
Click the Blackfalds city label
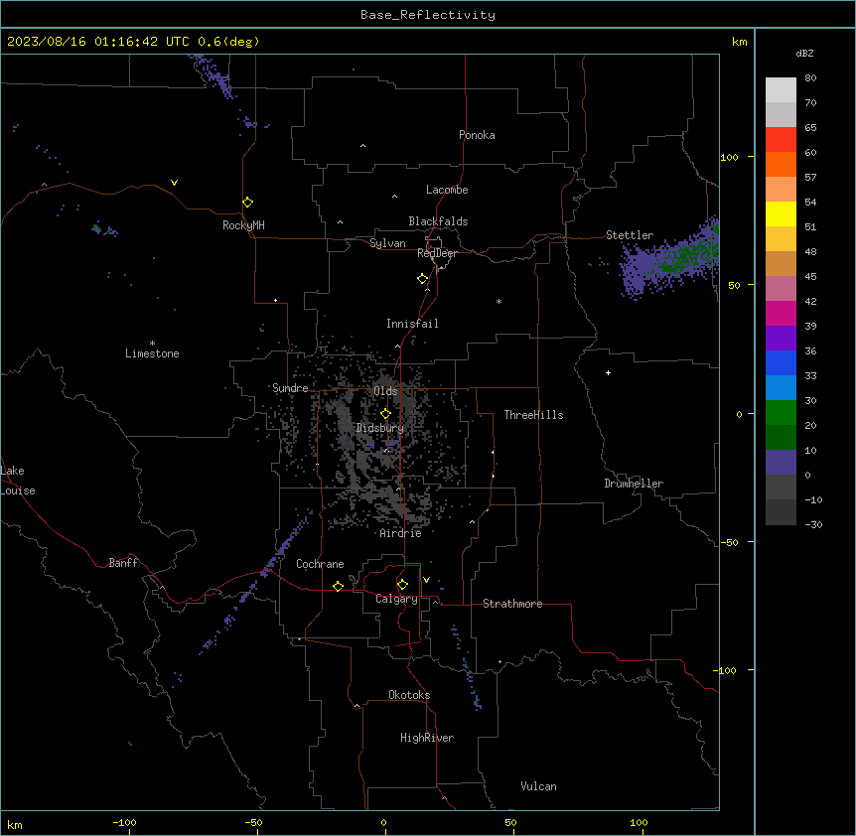coord(438,221)
